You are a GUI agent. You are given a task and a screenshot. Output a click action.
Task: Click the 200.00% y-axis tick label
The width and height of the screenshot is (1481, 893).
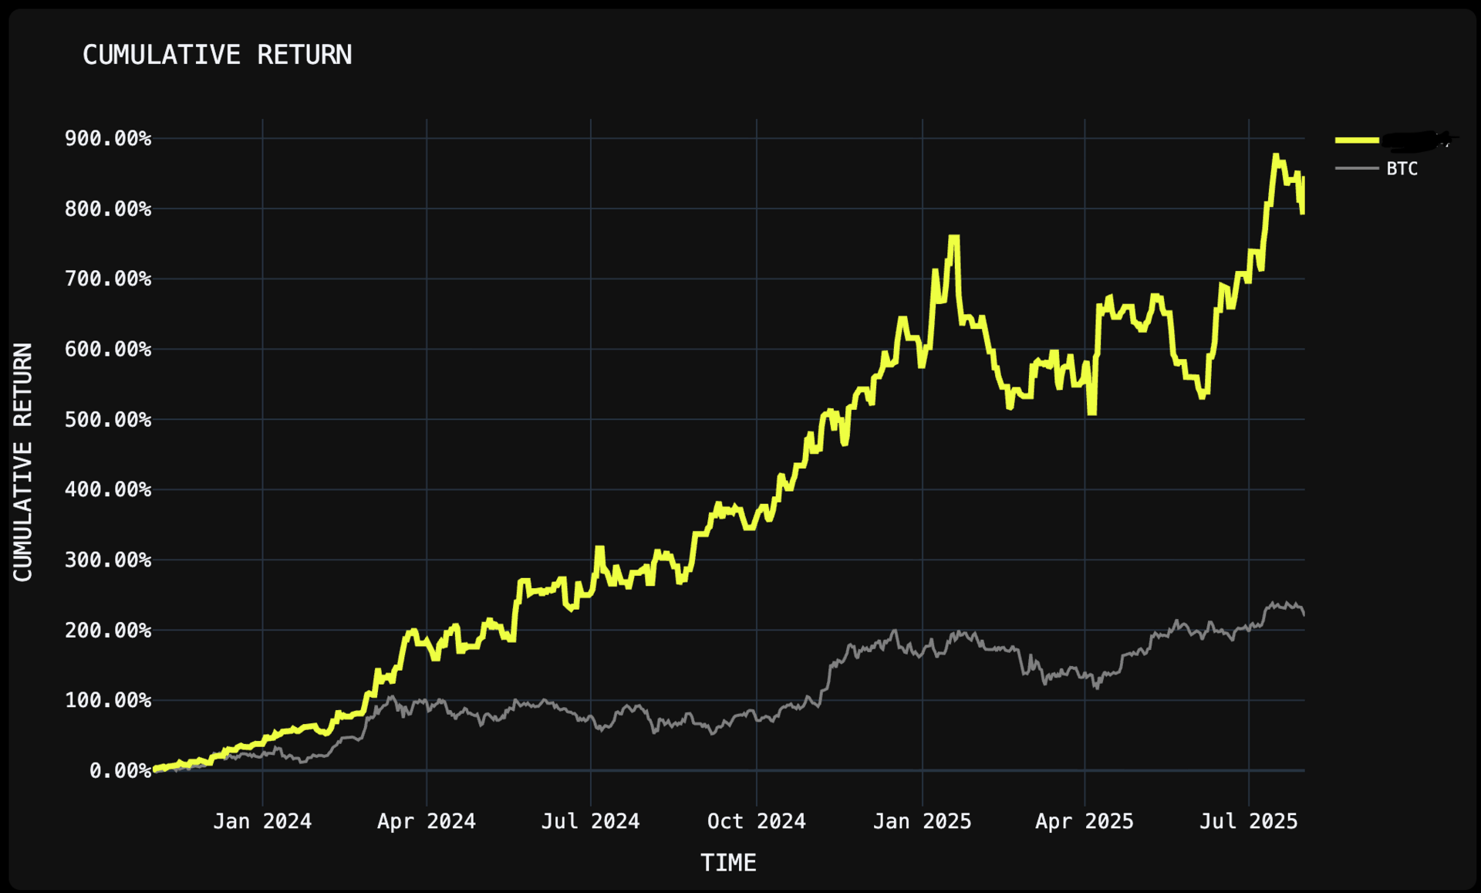click(x=108, y=630)
